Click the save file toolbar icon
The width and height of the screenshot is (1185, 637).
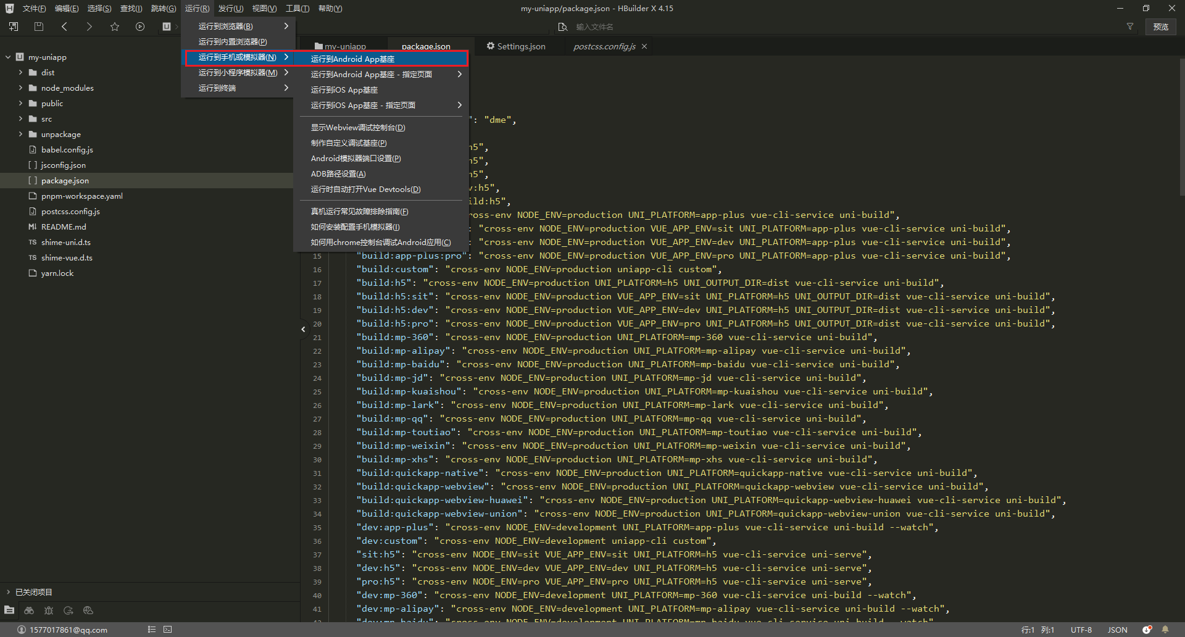[x=39, y=27]
